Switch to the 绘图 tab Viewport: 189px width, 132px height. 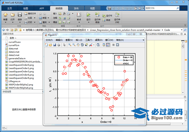point(26,8)
